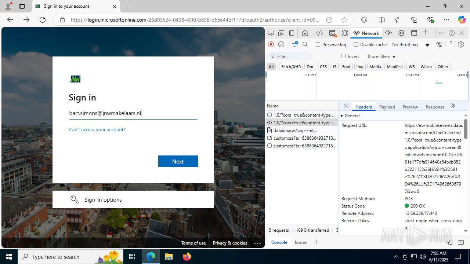Image resolution: width=470 pixels, height=264 pixels.
Task: Refresh the browser page
Action: click(43, 20)
